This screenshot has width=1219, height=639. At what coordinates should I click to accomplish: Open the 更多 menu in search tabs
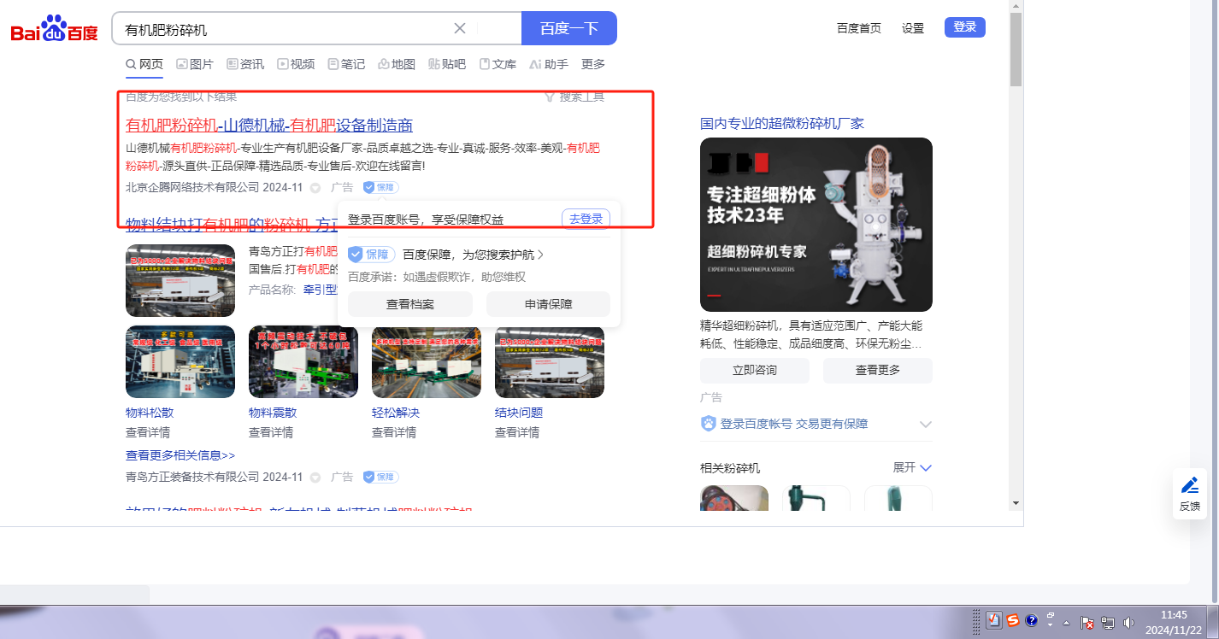coord(593,64)
